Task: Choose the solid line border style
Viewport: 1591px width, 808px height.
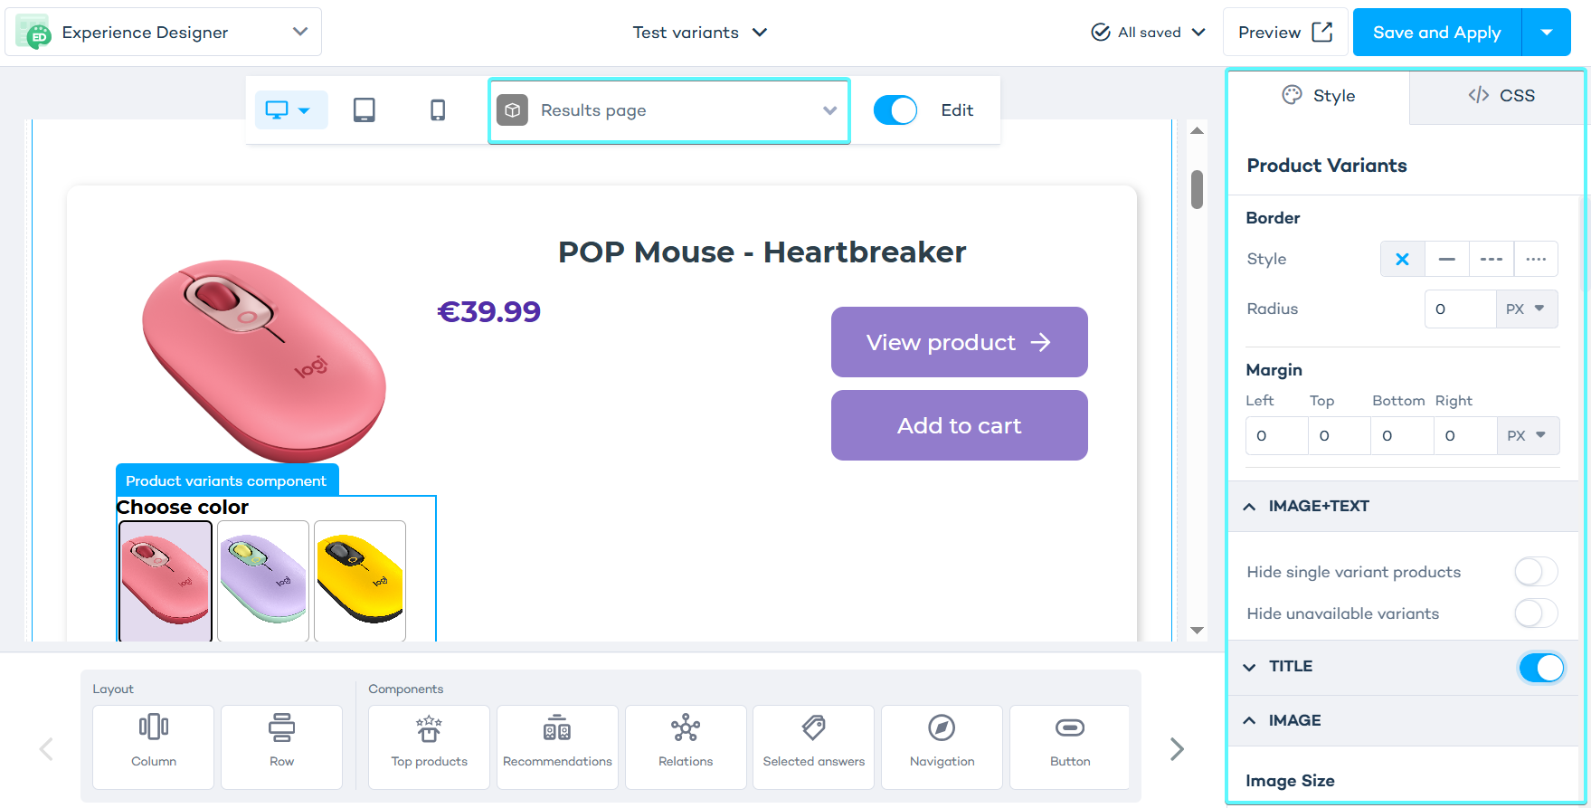Action: point(1447,259)
